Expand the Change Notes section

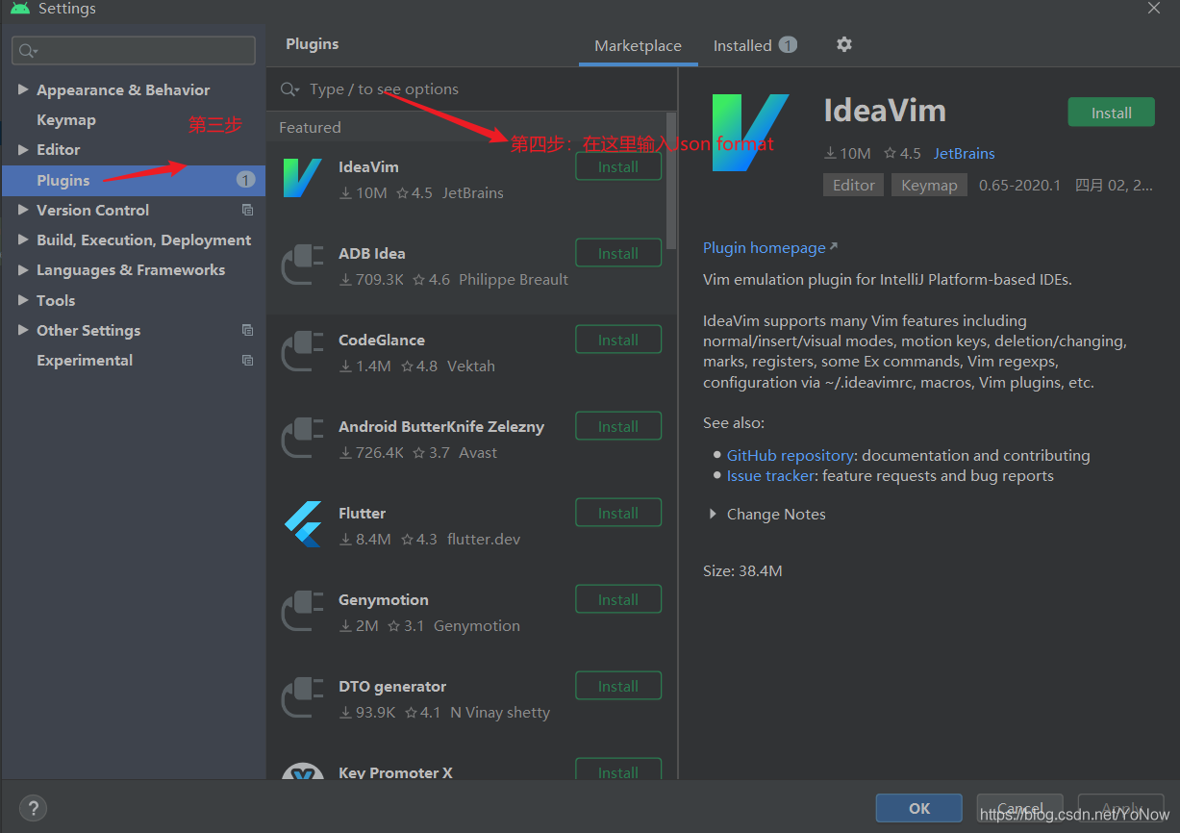tap(714, 515)
